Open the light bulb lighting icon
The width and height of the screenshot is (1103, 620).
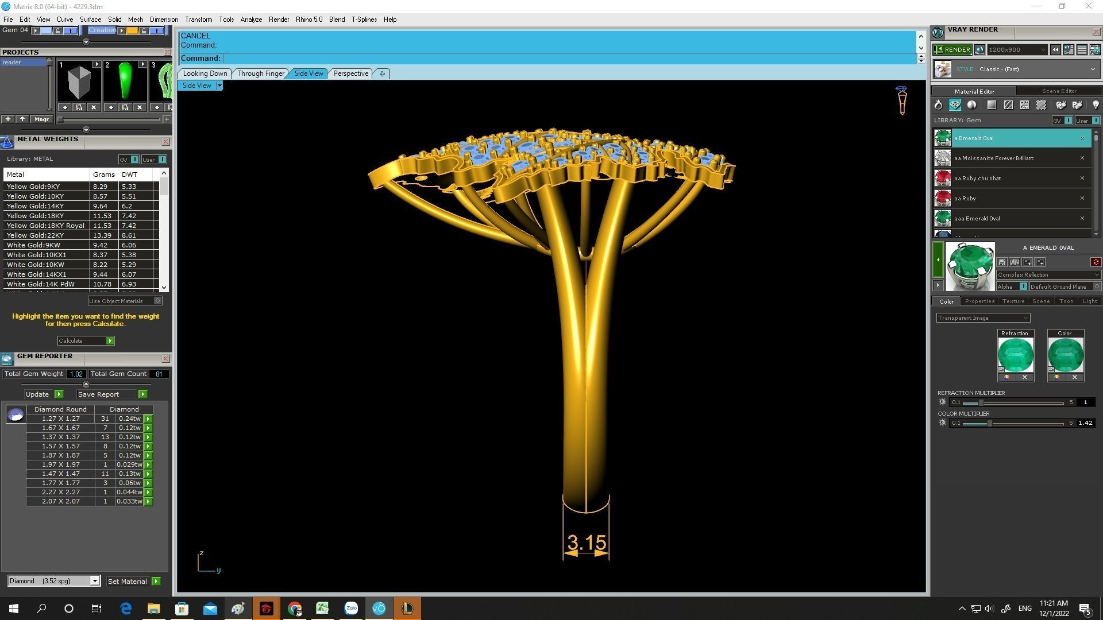click(1096, 105)
